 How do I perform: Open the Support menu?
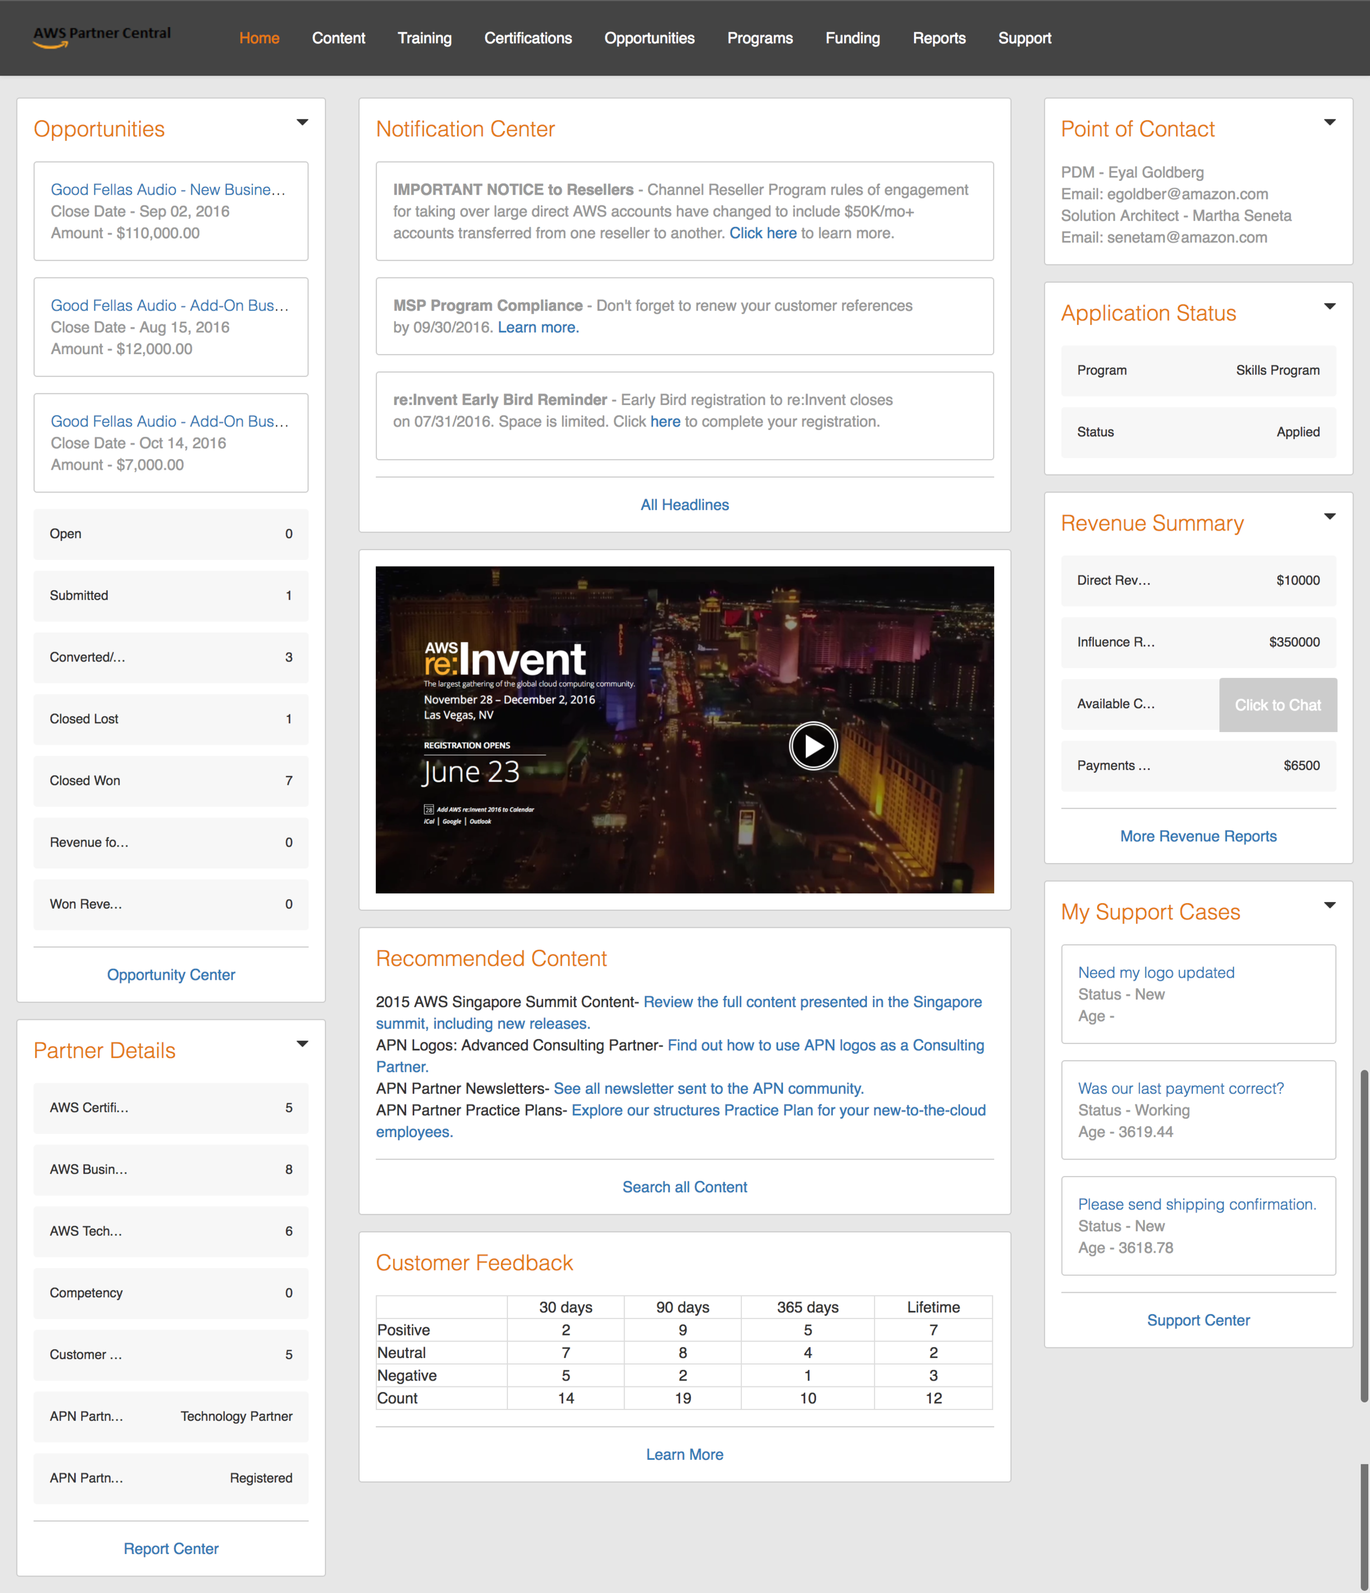tap(1024, 38)
